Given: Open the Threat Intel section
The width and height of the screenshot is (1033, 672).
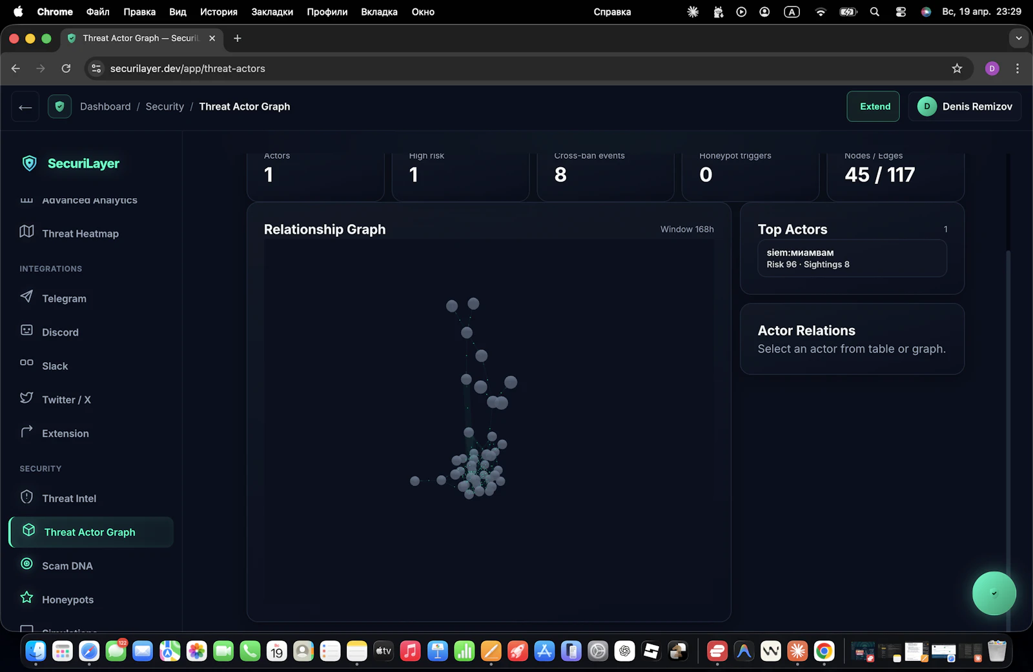Looking at the screenshot, I should [x=68, y=498].
